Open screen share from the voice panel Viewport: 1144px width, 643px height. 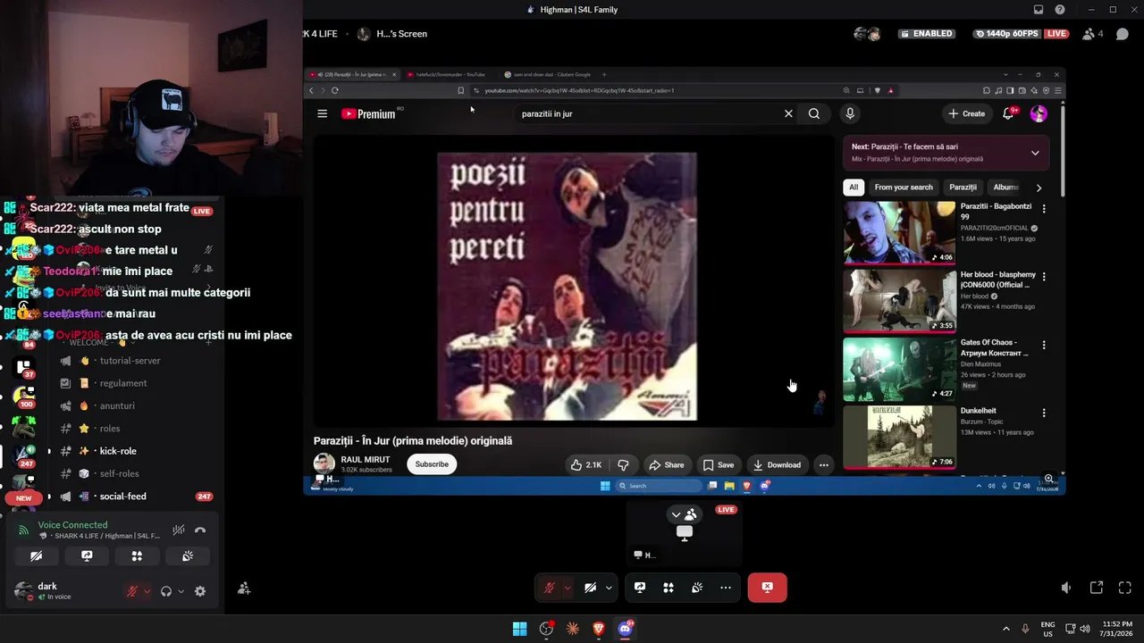(87, 555)
